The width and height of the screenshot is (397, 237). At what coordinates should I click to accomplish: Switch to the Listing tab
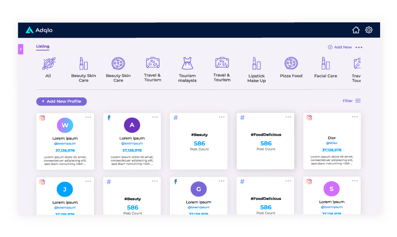pyautogui.click(x=43, y=46)
